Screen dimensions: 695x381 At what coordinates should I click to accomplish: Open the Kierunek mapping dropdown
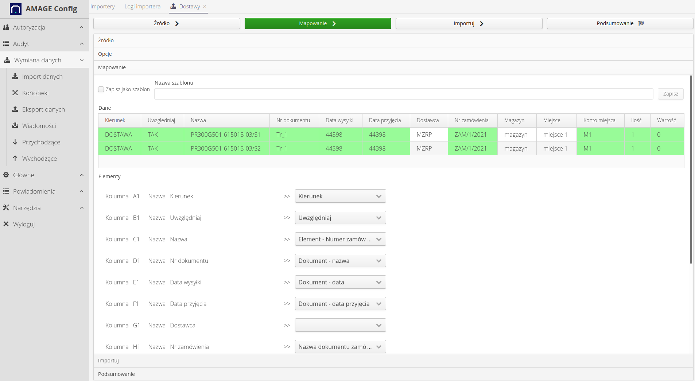[340, 196]
